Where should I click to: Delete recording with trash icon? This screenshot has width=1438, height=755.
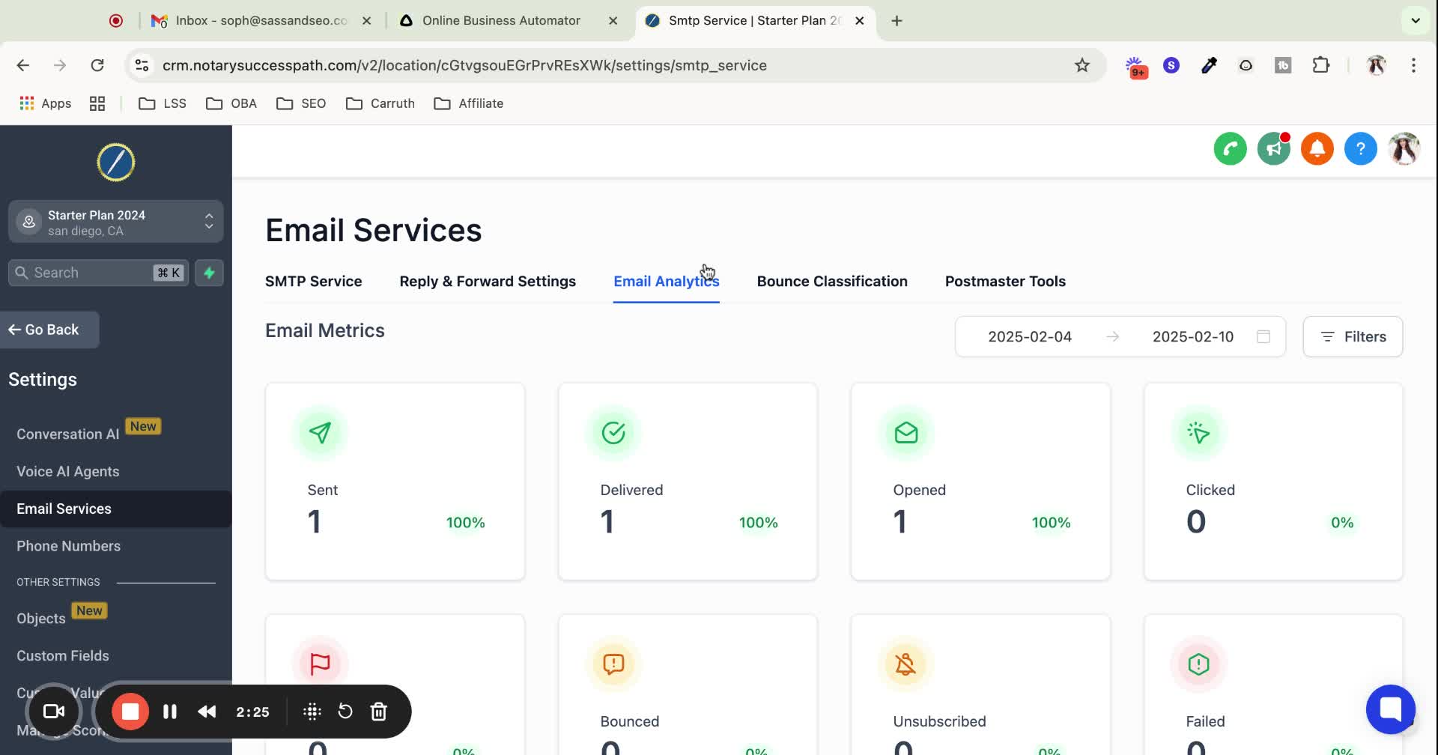(379, 712)
